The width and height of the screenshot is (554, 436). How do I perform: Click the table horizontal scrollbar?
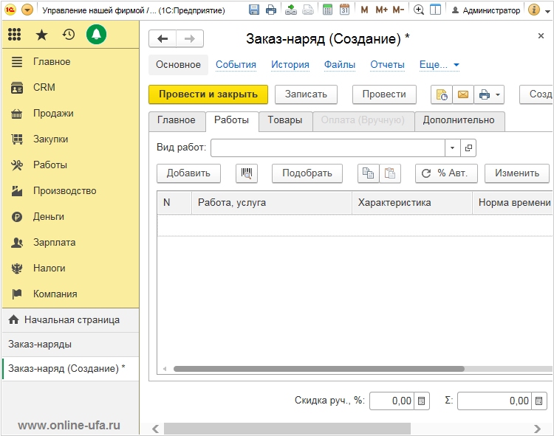(x=318, y=369)
